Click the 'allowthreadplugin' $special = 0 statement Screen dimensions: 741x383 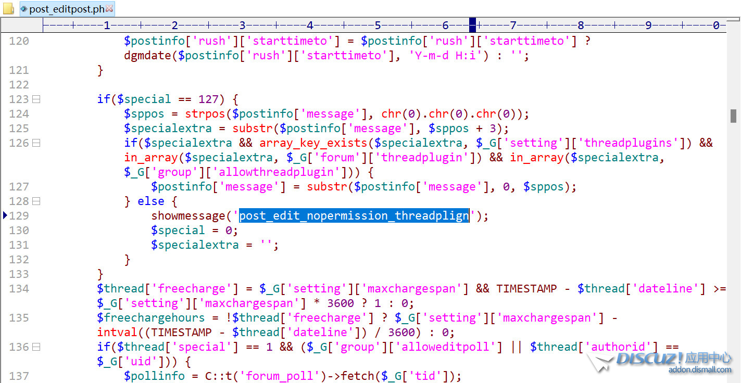click(195, 230)
